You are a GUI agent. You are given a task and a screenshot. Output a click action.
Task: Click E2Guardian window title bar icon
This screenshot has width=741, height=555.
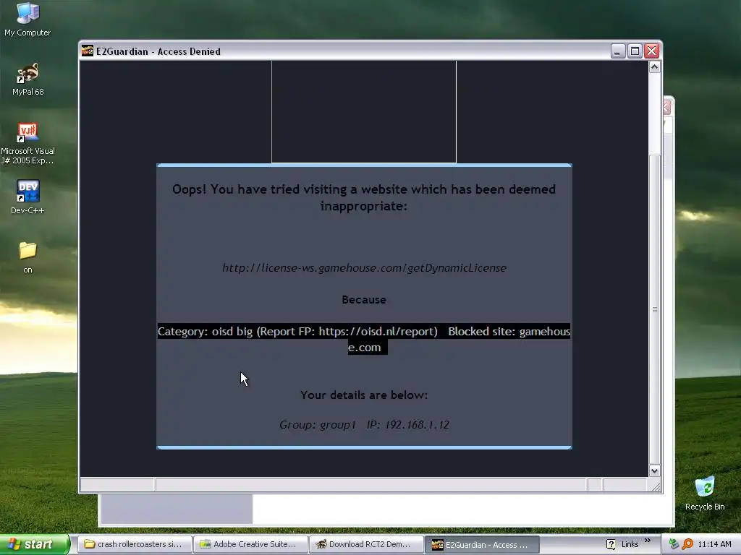pos(88,51)
